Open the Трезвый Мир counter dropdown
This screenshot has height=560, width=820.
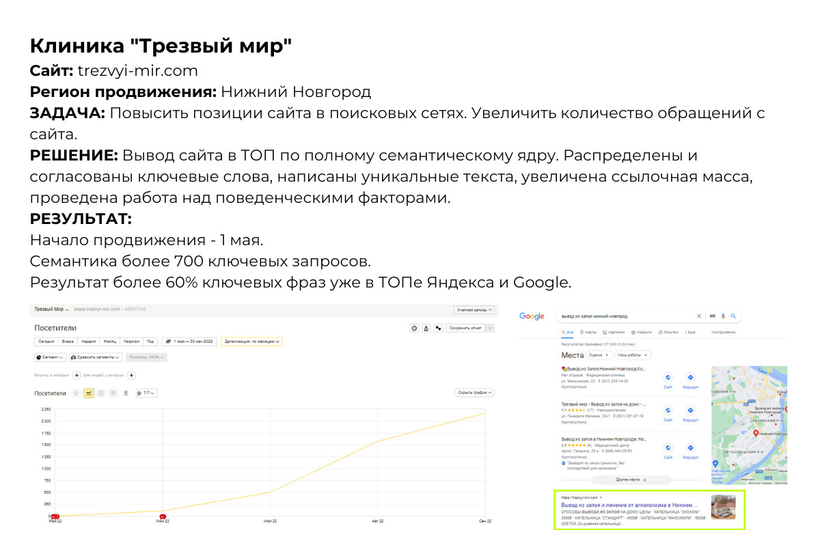[53, 309]
